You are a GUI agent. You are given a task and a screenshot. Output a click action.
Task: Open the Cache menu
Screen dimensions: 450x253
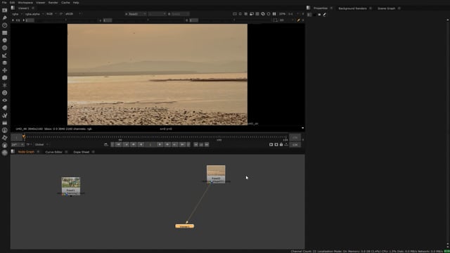pyautogui.click(x=65, y=2)
